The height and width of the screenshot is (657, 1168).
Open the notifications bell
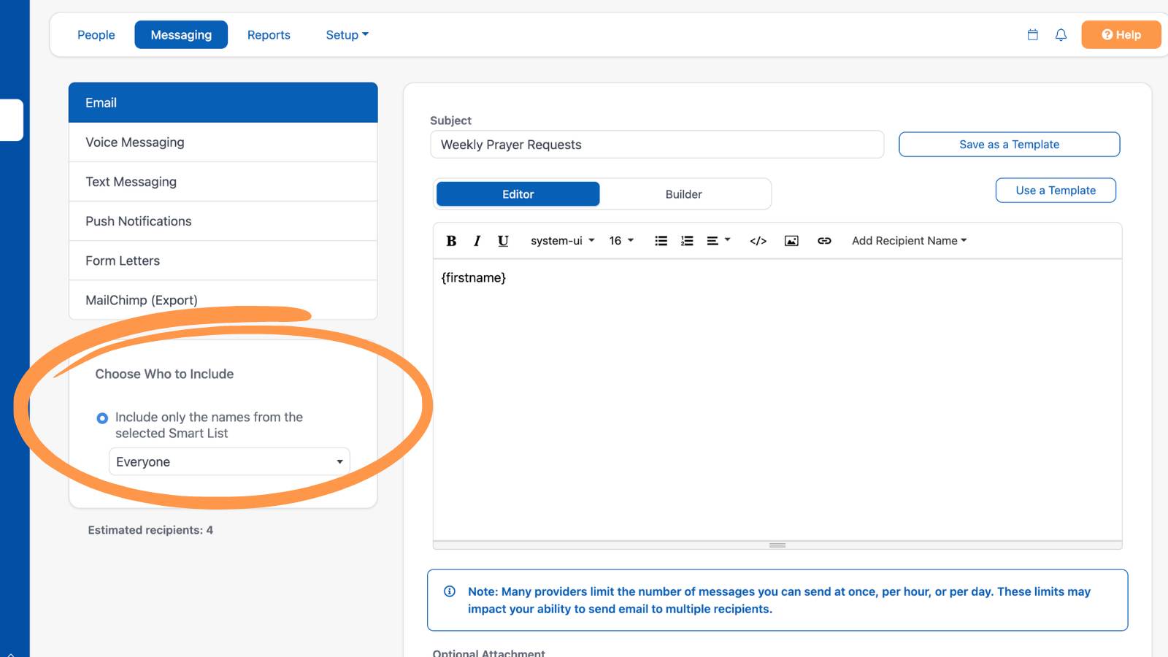pos(1061,34)
